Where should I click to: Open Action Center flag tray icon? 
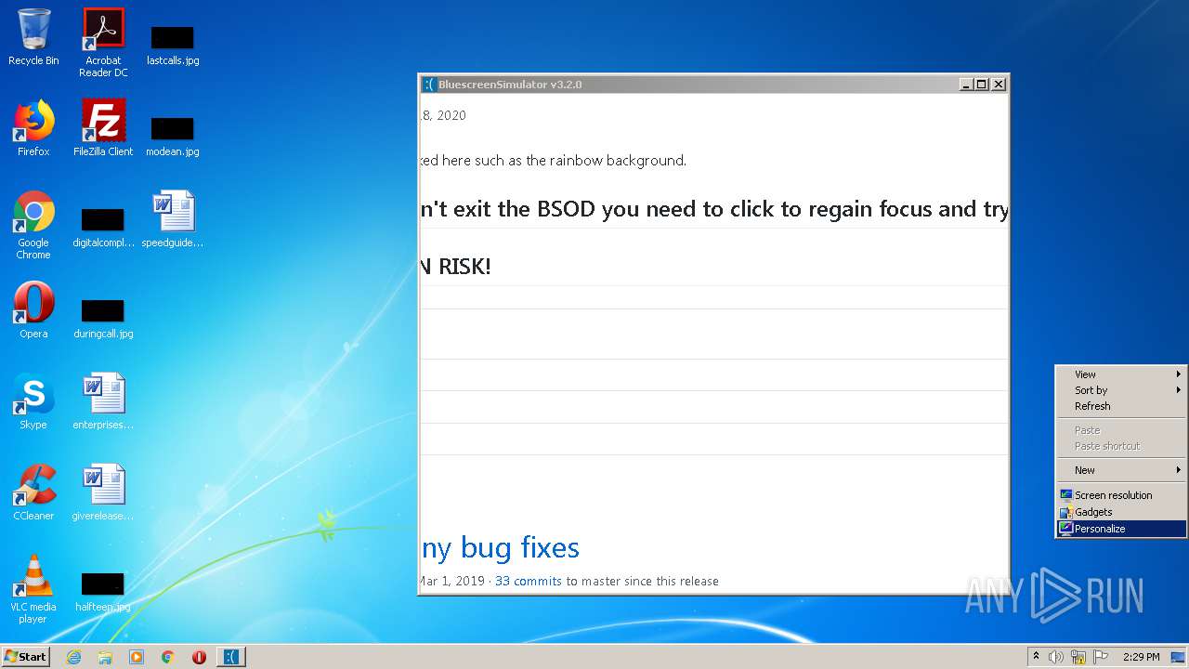tap(1101, 657)
